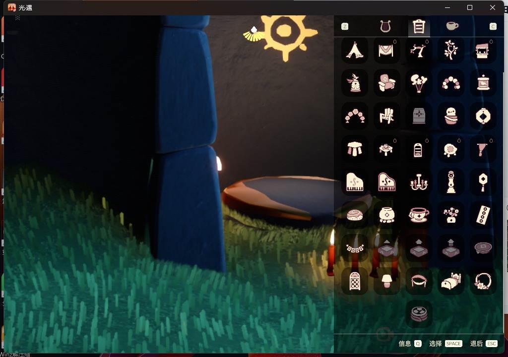Select the Sky balloons prop
Viewport: 508px width, 357px height.
(x=418, y=83)
